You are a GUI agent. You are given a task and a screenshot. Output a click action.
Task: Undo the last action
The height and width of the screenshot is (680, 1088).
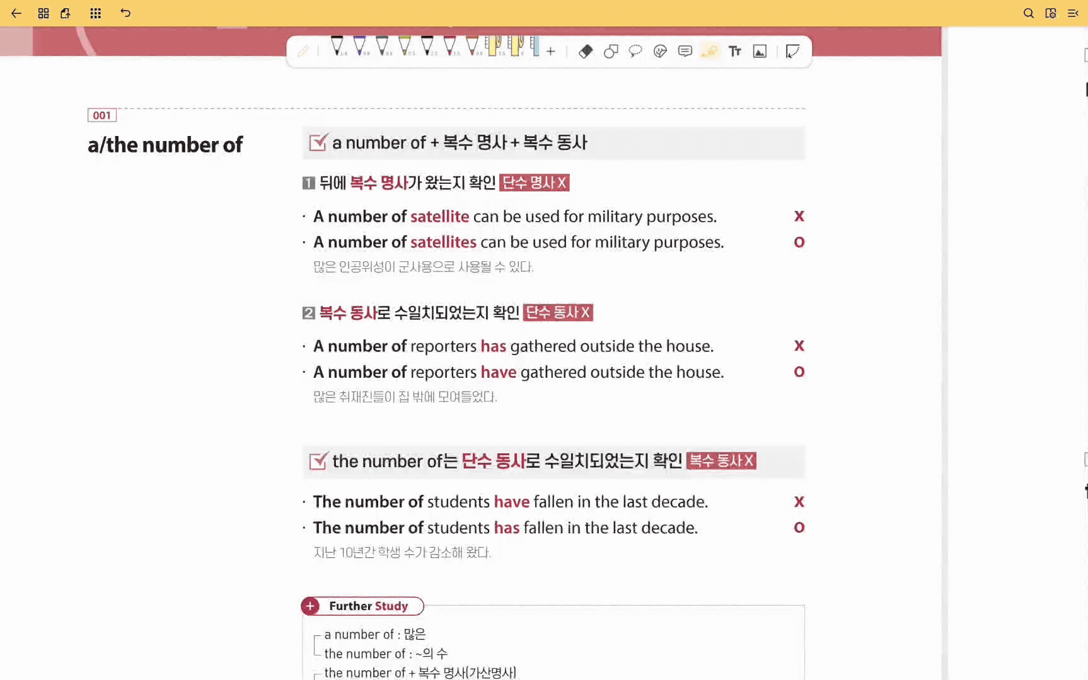[x=125, y=13]
